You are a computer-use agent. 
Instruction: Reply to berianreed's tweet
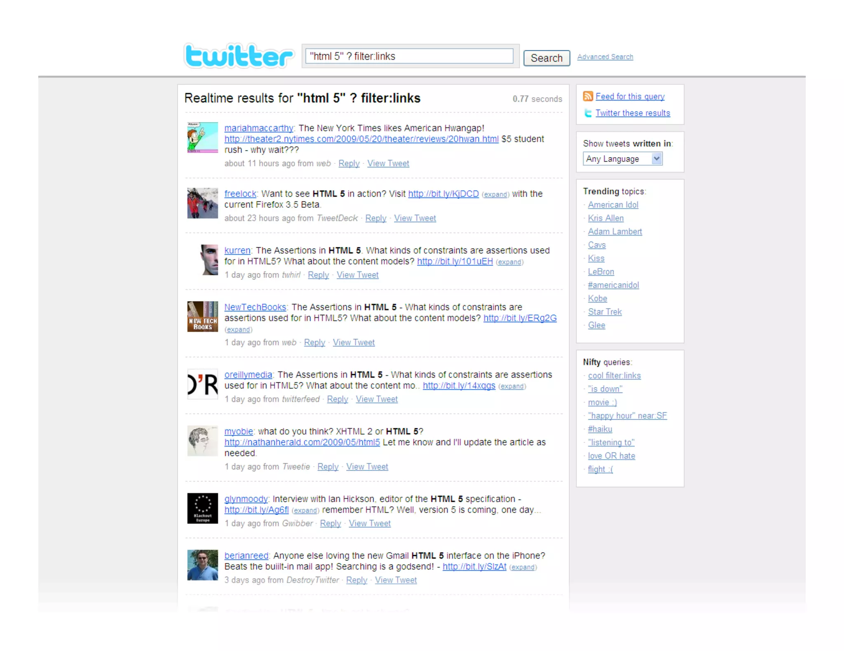(x=356, y=580)
